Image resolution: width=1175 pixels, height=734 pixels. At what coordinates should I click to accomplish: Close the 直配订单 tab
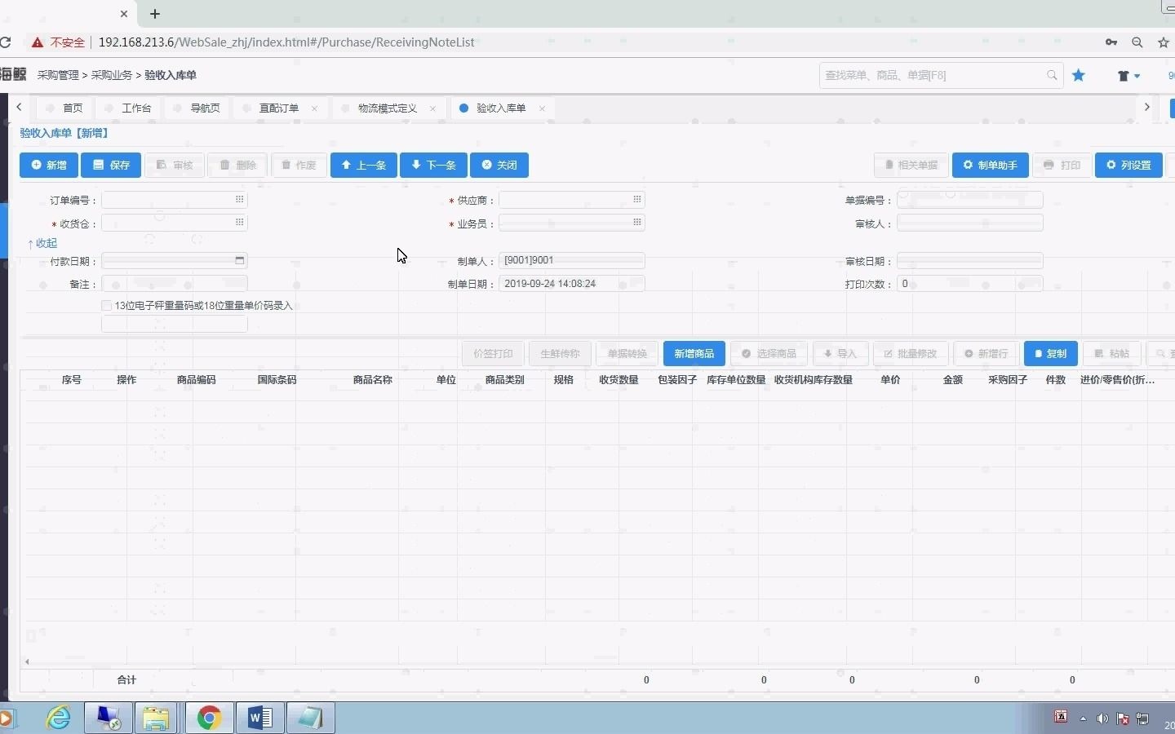point(314,108)
